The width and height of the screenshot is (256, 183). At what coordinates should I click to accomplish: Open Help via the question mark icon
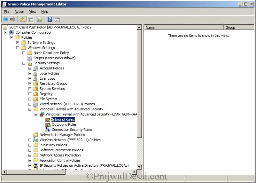(x=50, y=19)
